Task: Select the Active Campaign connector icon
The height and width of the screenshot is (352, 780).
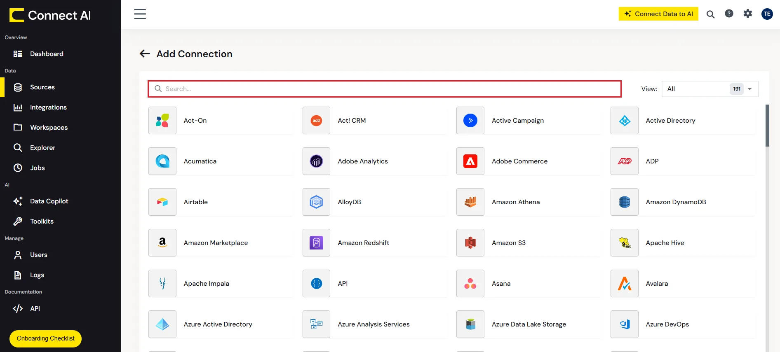Action: [470, 121]
